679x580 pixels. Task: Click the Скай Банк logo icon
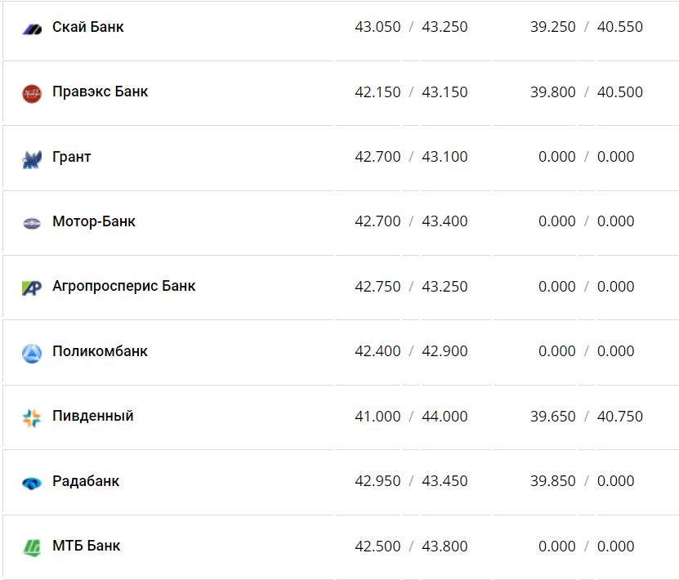click(x=32, y=29)
